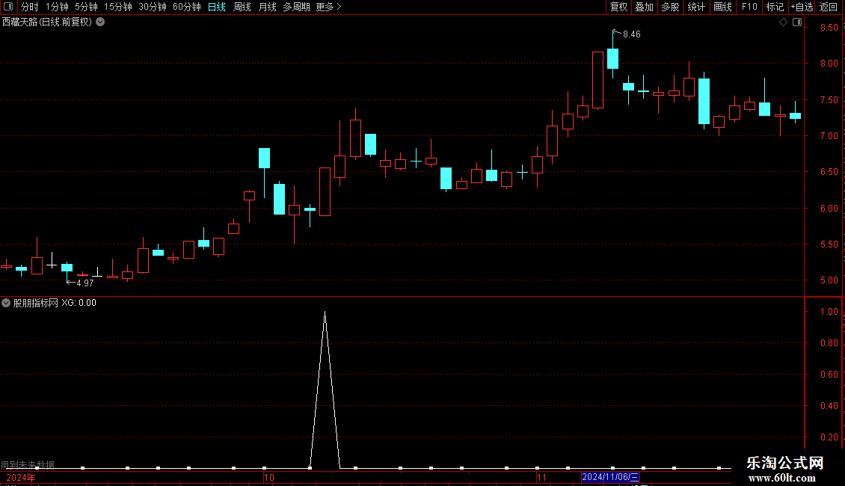Switch to 周线 weekly chart
Viewport: 845px width, 486px height.
click(x=242, y=7)
